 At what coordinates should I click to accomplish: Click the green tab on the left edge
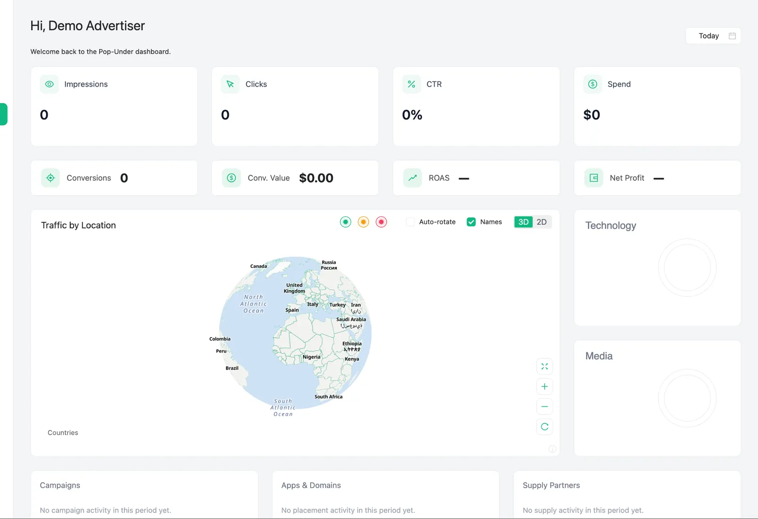point(3,114)
